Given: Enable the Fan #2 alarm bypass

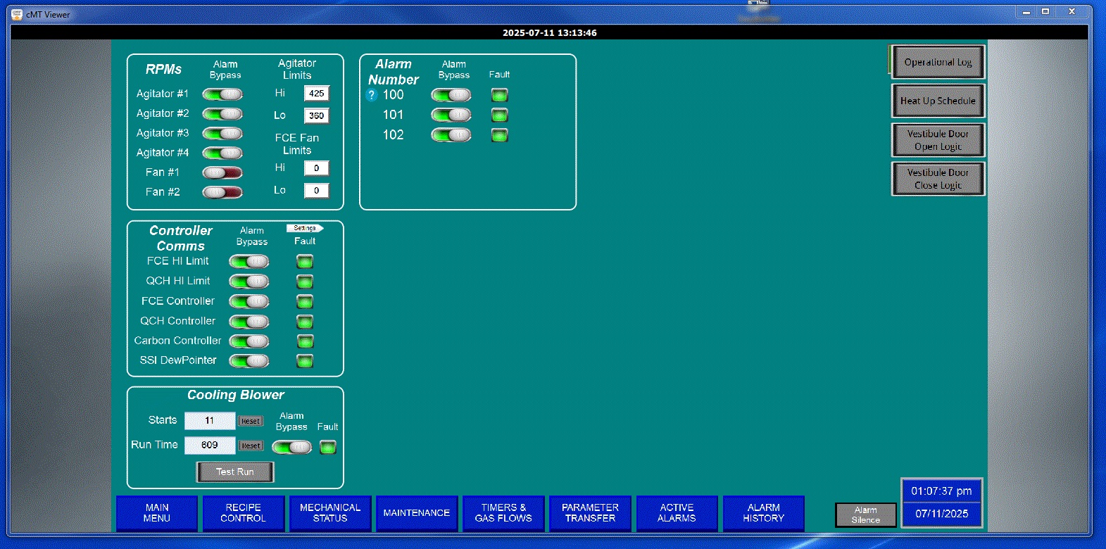Looking at the screenshot, I should click(222, 192).
